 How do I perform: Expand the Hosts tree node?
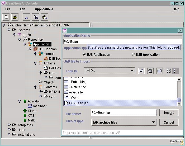[9, 129]
